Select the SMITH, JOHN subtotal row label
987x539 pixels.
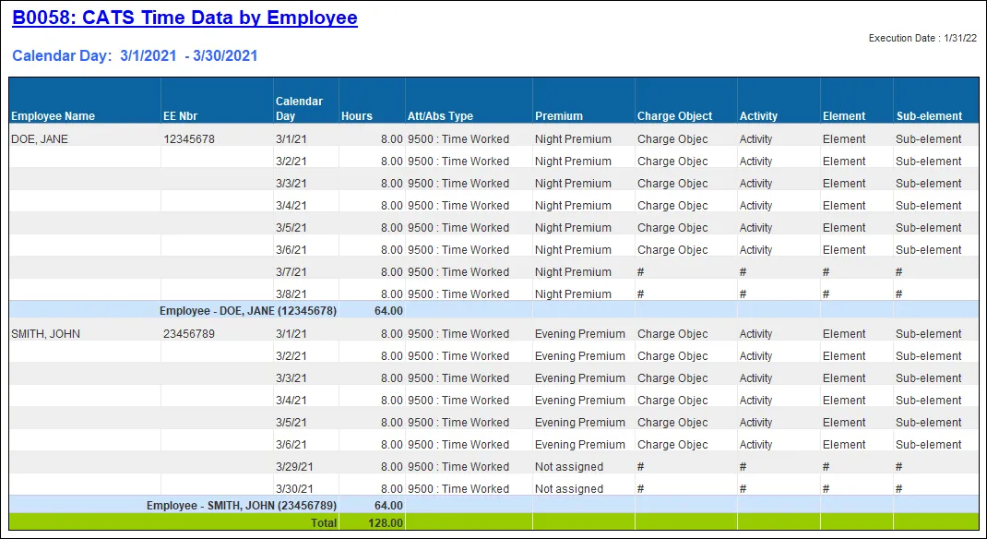coord(242,506)
